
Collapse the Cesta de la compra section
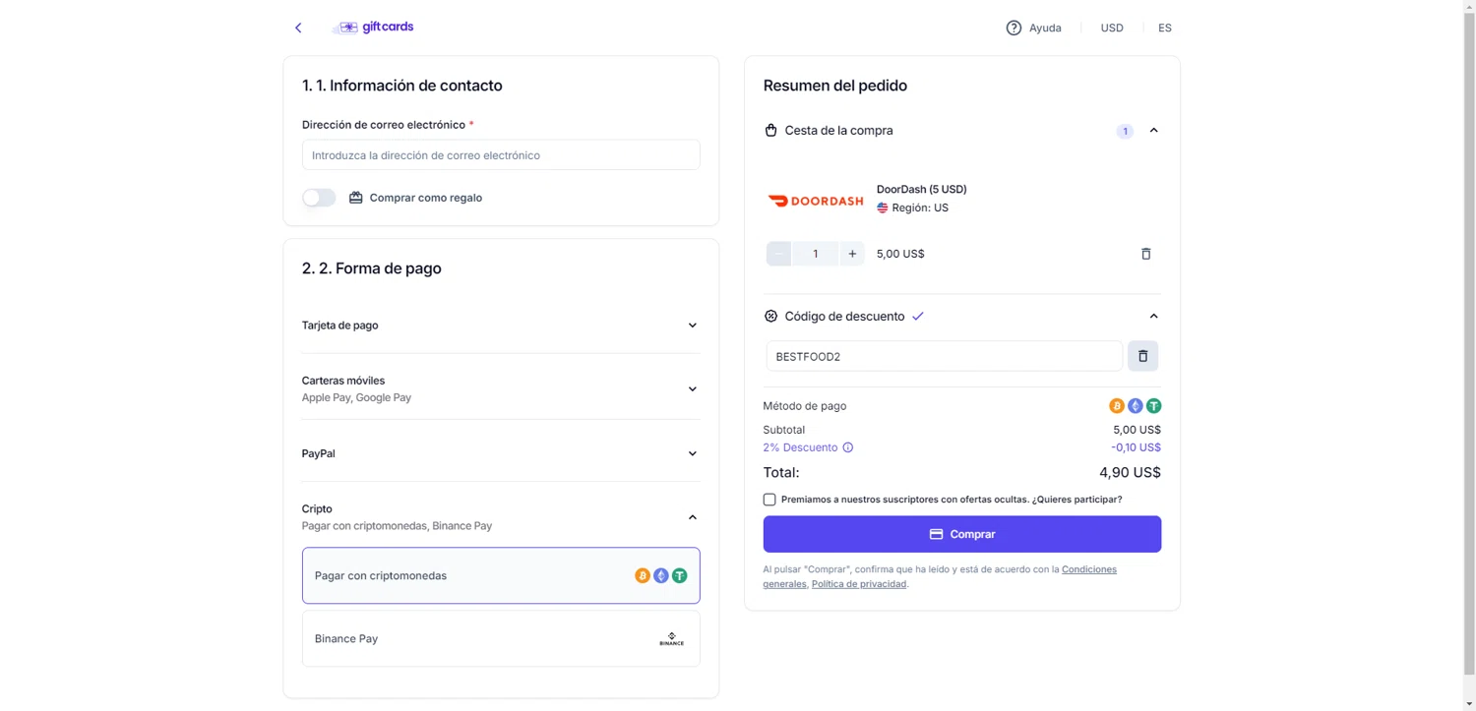point(1154,131)
